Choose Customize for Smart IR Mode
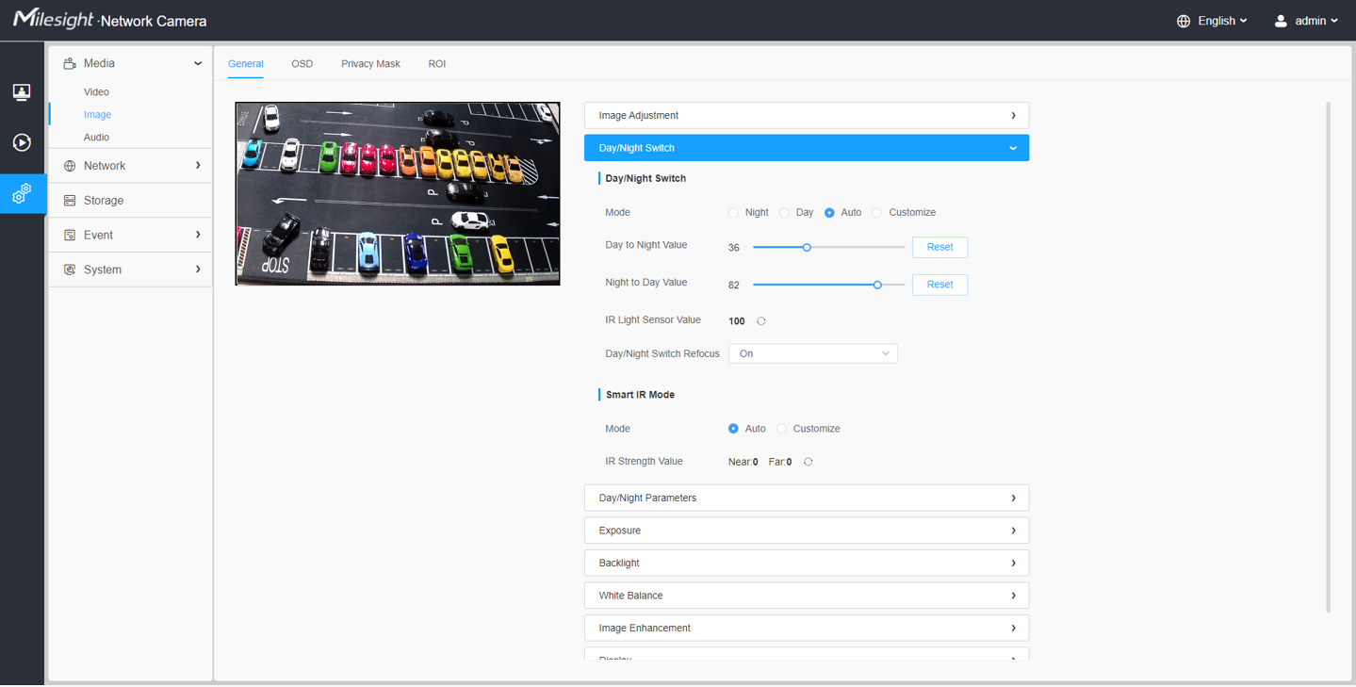 781,429
